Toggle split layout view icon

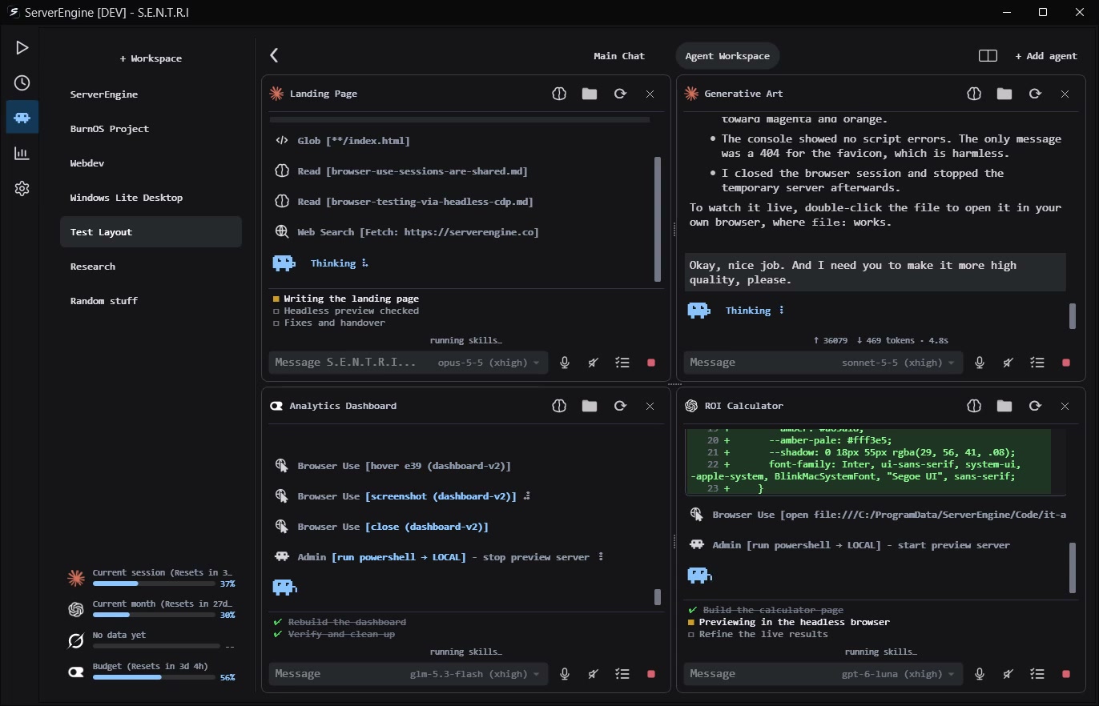click(x=988, y=56)
